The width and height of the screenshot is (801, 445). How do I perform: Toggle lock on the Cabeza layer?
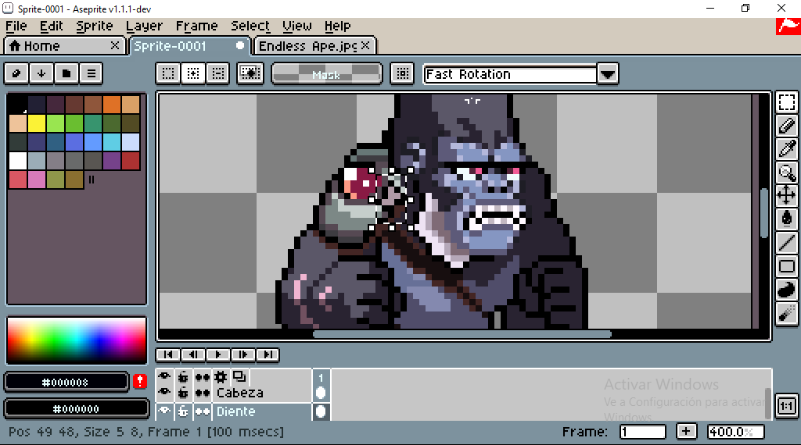click(183, 393)
